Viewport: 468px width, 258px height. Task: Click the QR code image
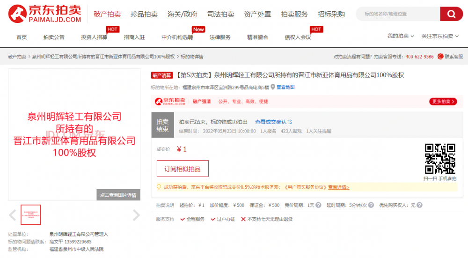[x=440, y=159]
